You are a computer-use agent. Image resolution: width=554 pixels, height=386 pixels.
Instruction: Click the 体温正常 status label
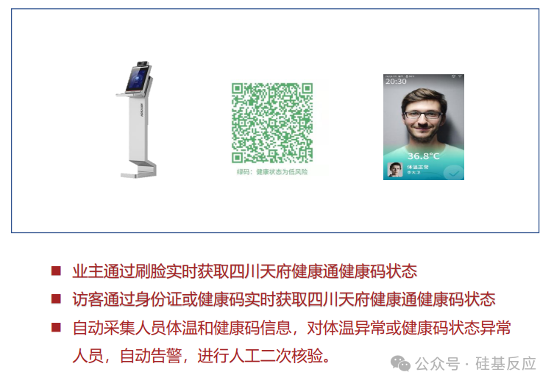pyautogui.click(x=417, y=167)
